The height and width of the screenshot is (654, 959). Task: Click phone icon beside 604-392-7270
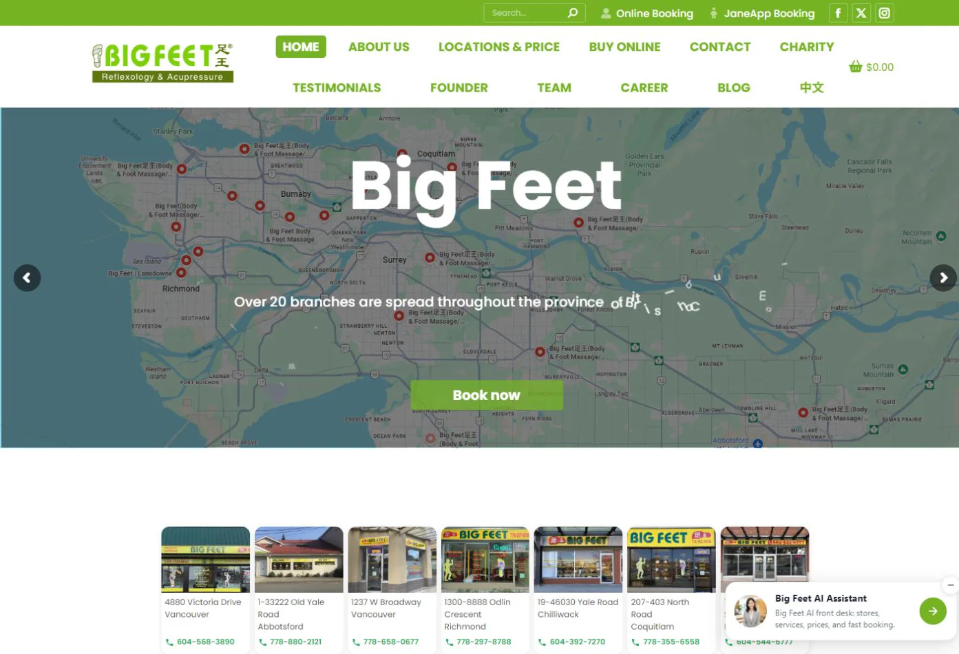[x=542, y=642]
